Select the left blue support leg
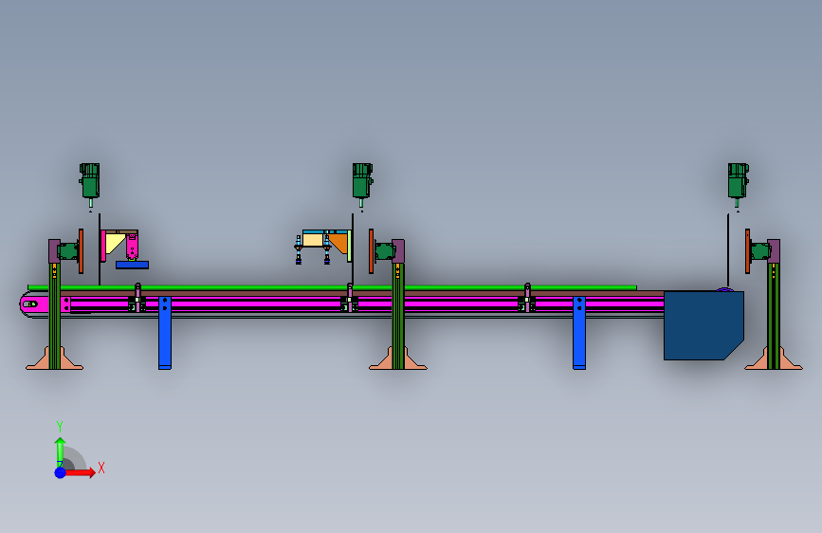The width and height of the screenshot is (822, 533). [x=165, y=333]
